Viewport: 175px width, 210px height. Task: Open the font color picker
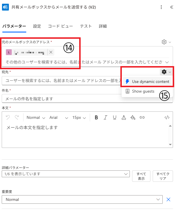pos(124,117)
